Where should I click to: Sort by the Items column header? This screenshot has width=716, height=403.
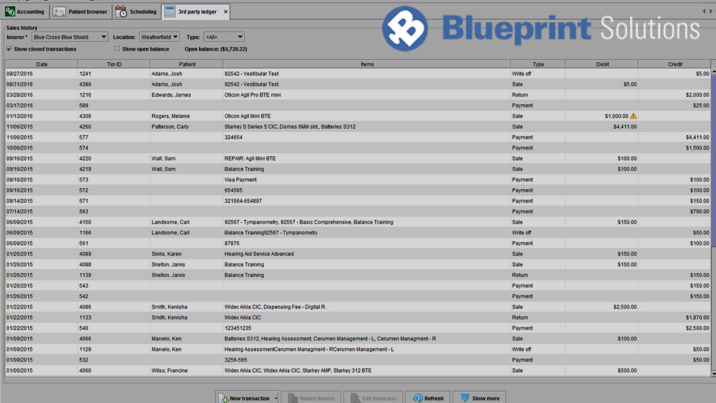(x=367, y=64)
